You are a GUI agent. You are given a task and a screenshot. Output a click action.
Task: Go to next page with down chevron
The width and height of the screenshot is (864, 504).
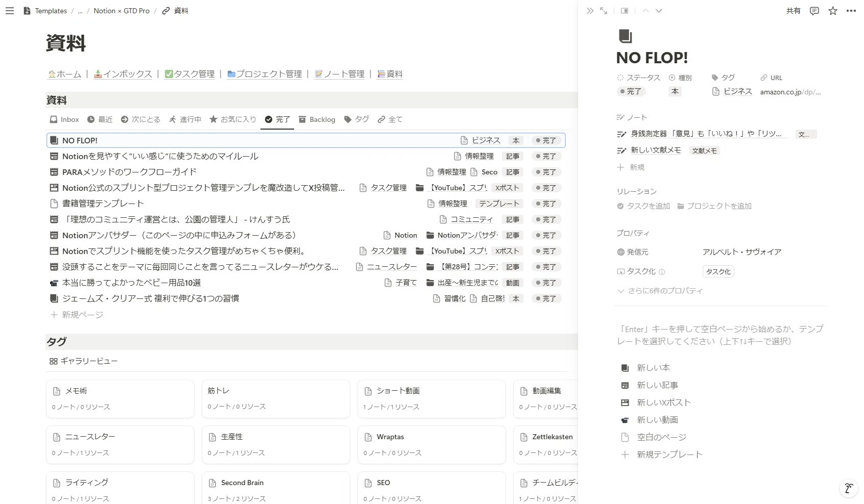[x=659, y=11]
